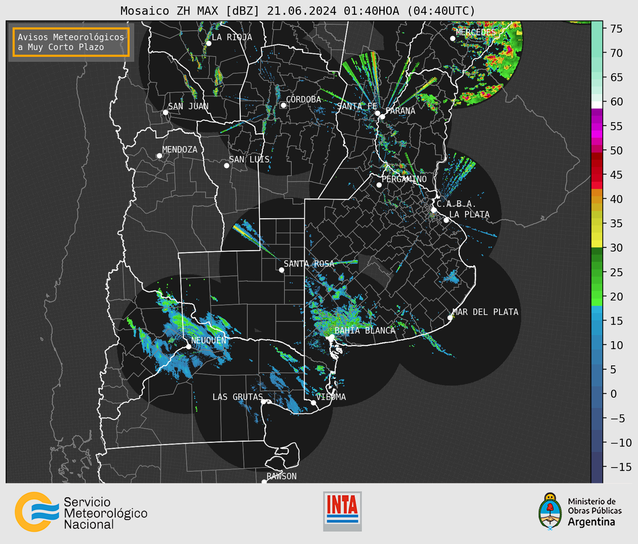The image size is (638, 544).
Task: Click the Mercedes city marker dot
Action: pos(453,39)
